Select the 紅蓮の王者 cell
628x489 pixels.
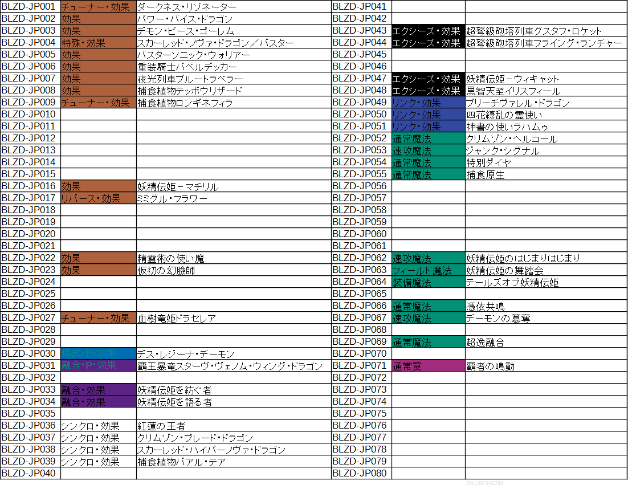234,426
